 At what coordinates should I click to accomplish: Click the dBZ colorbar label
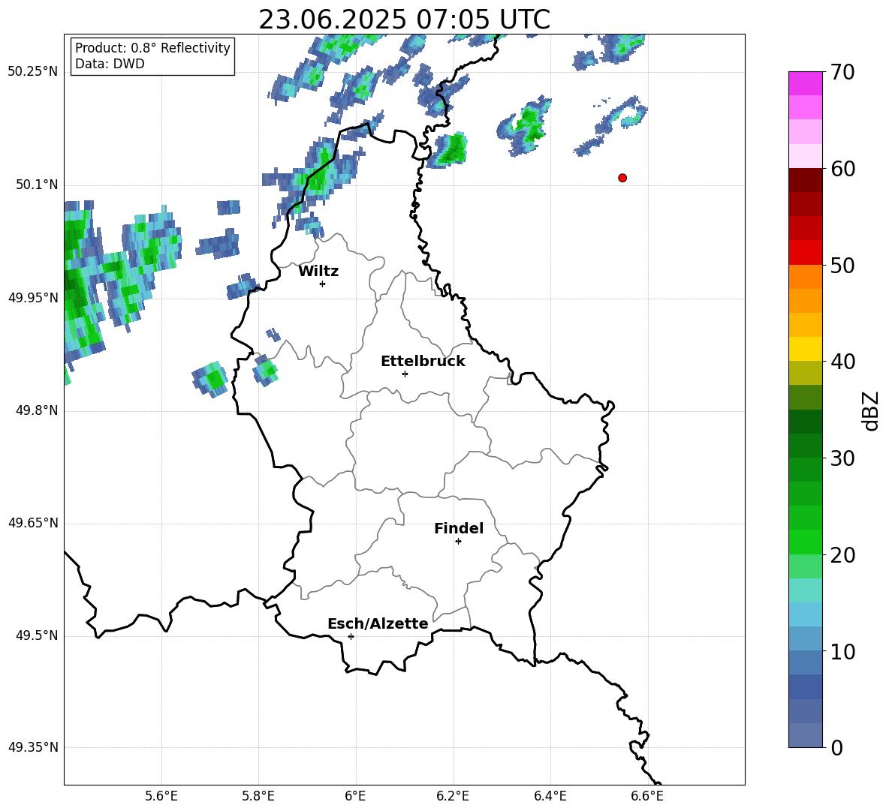[x=869, y=410]
